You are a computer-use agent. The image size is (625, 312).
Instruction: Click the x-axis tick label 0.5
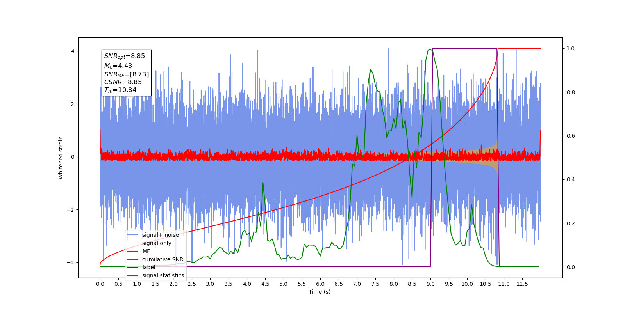118,284
